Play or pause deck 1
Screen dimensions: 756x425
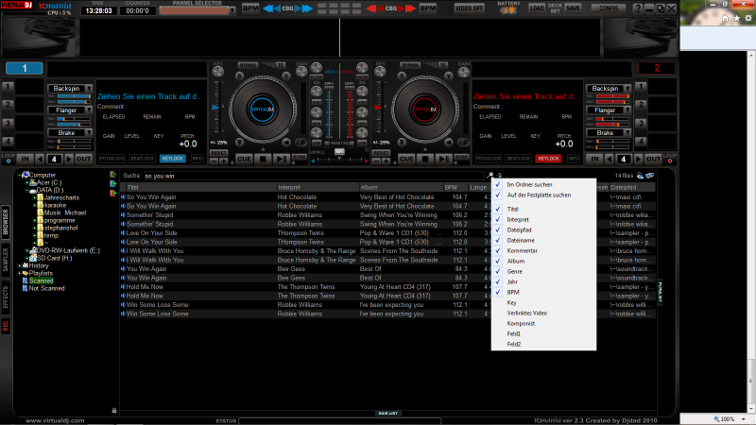[x=281, y=159]
